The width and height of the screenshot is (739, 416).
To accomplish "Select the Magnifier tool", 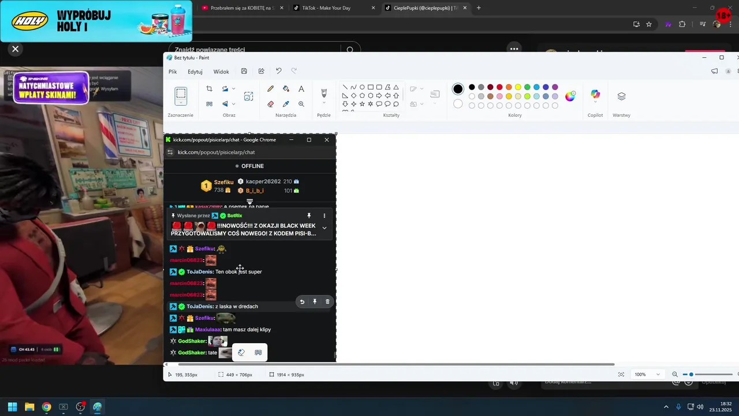I will pos(301,104).
